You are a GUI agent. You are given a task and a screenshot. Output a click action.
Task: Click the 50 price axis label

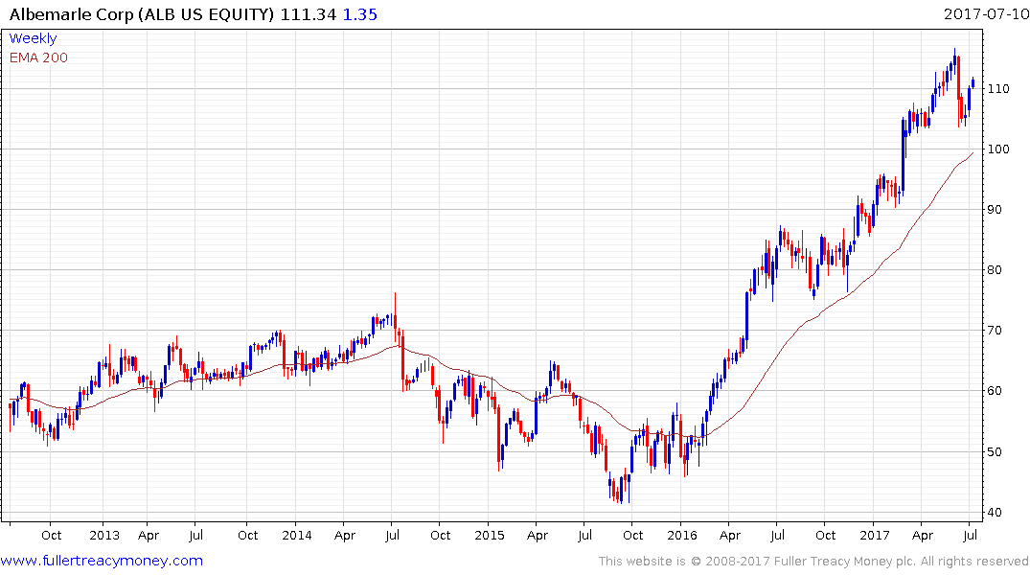coord(995,452)
